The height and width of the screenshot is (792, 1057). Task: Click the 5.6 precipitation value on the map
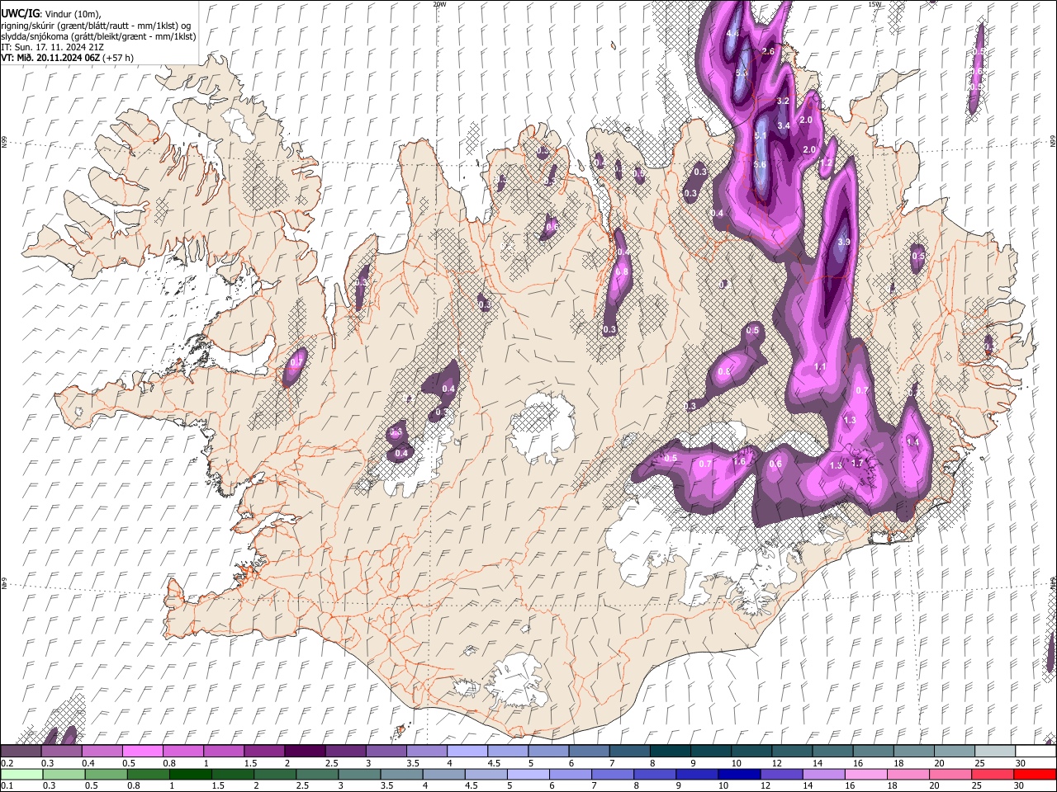pyautogui.click(x=761, y=165)
